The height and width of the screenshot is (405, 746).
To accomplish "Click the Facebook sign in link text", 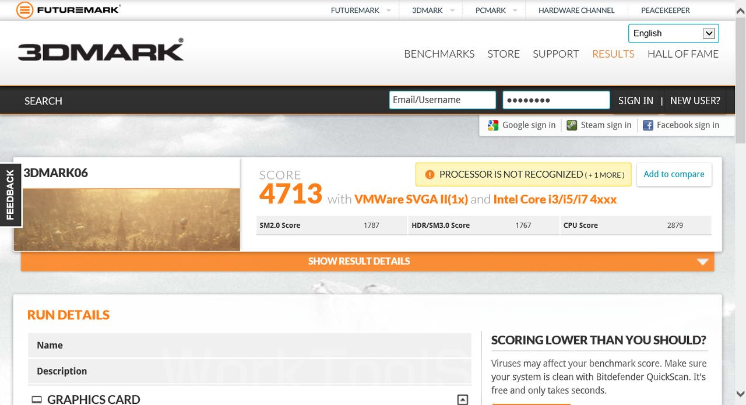I will pos(688,125).
